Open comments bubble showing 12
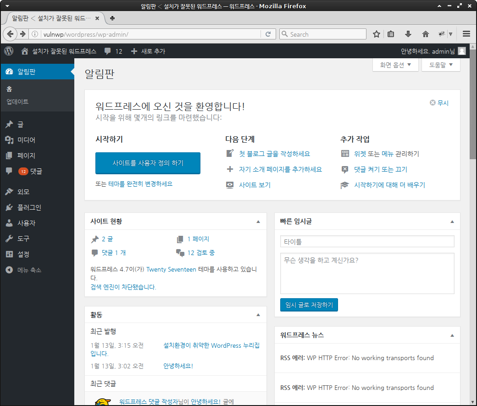 (113, 51)
